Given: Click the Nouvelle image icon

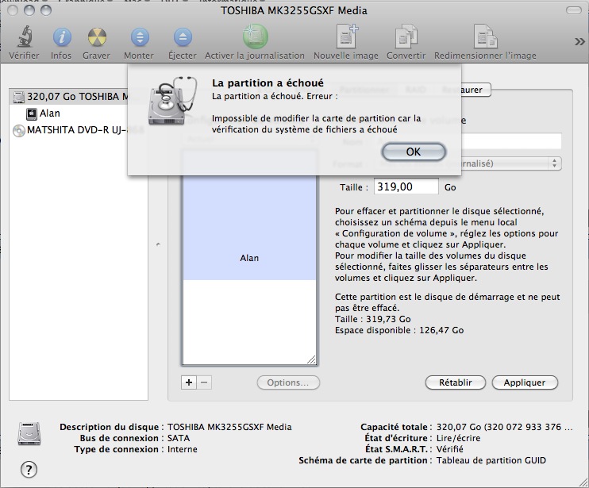Looking at the screenshot, I should 347,37.
